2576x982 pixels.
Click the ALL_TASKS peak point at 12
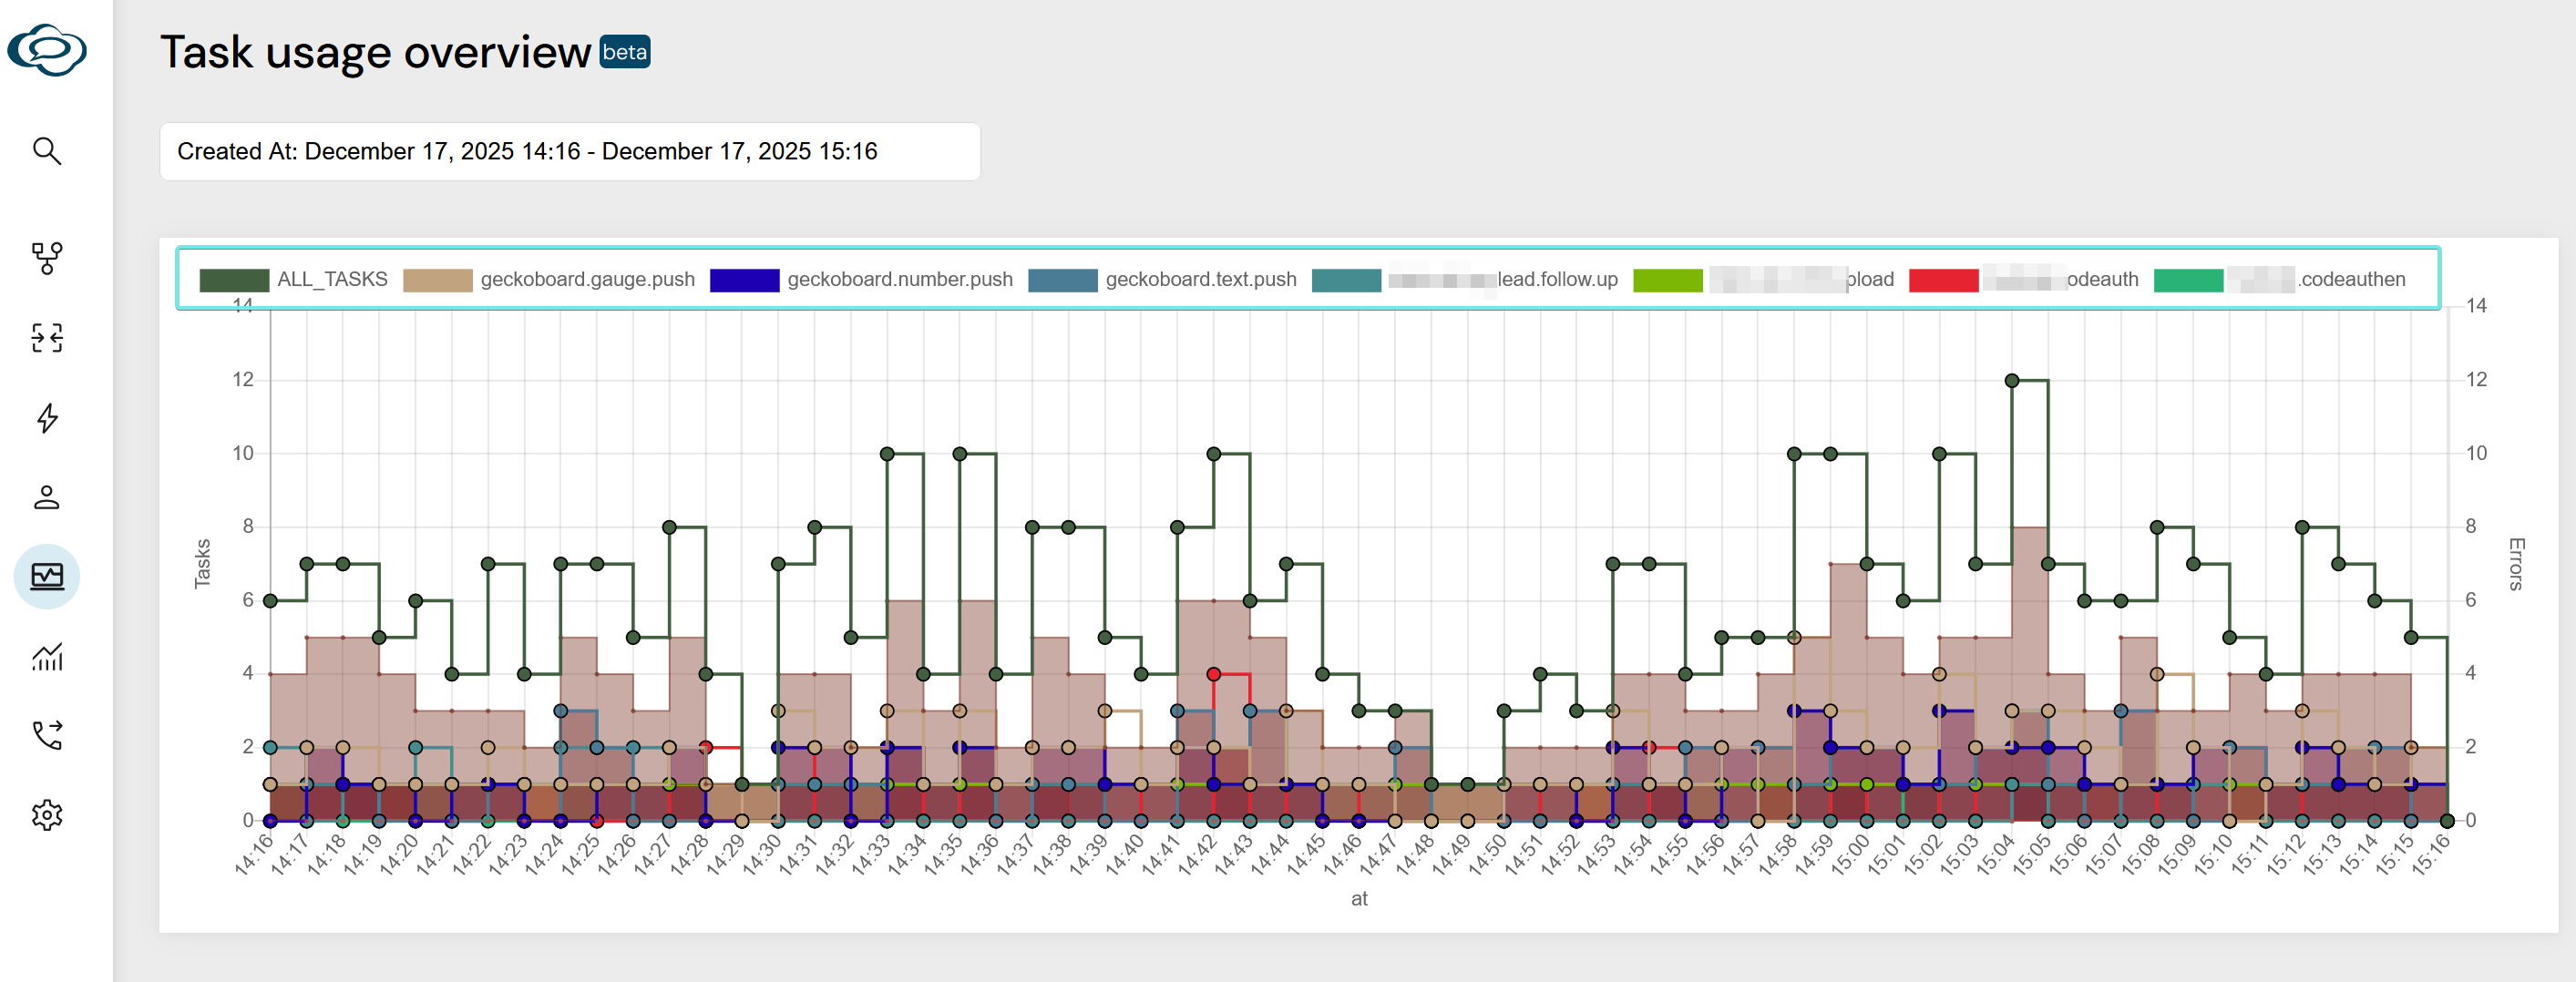coord(2011,380)
